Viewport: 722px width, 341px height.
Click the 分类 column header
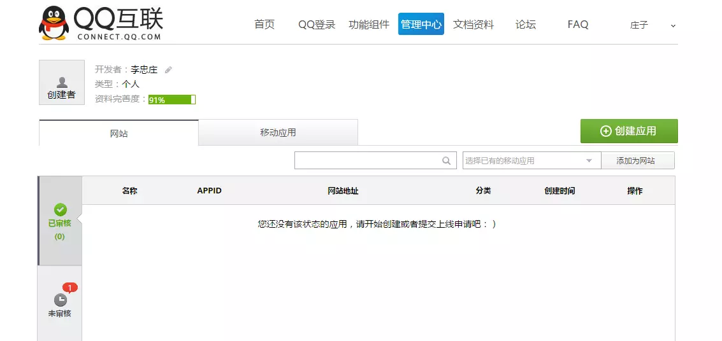click(x=484, y=191)
